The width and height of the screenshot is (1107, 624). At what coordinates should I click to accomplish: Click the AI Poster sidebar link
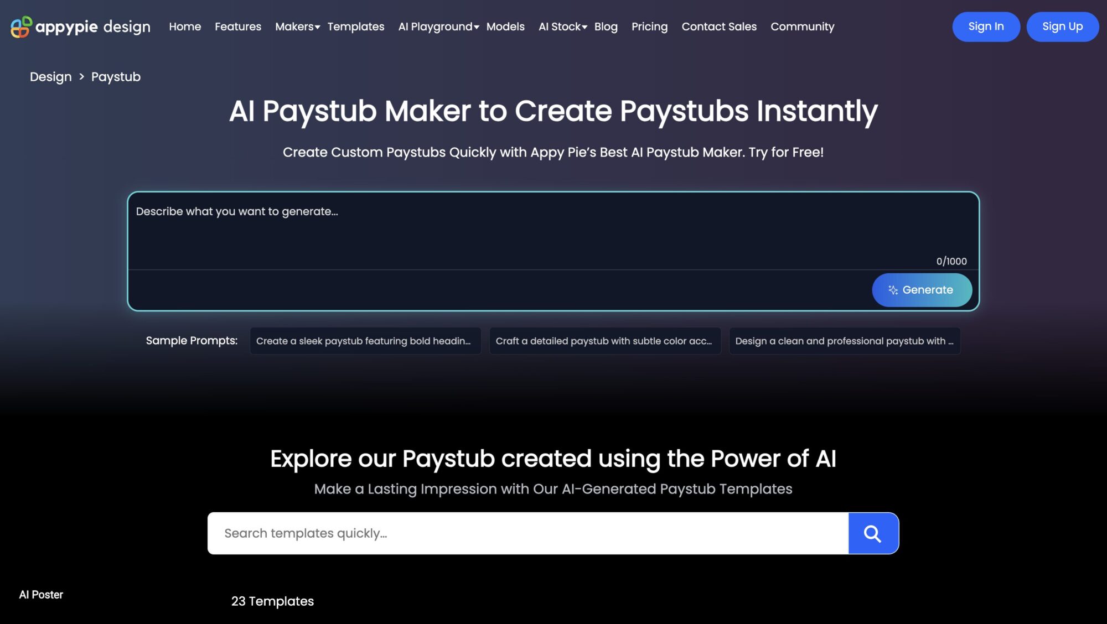[x=41, y=595]
